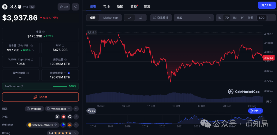Open the 比較 compare dropdown

(x=194, y=18)
